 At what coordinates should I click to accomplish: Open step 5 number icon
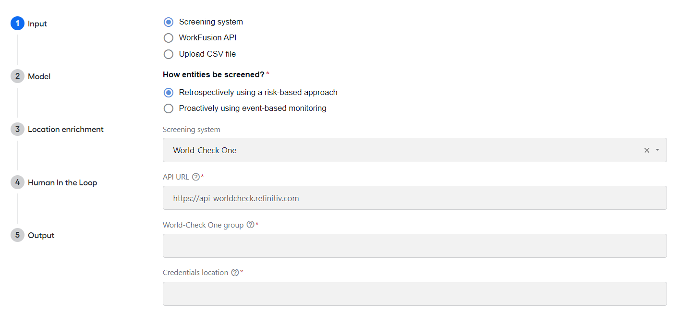[17, 235]
